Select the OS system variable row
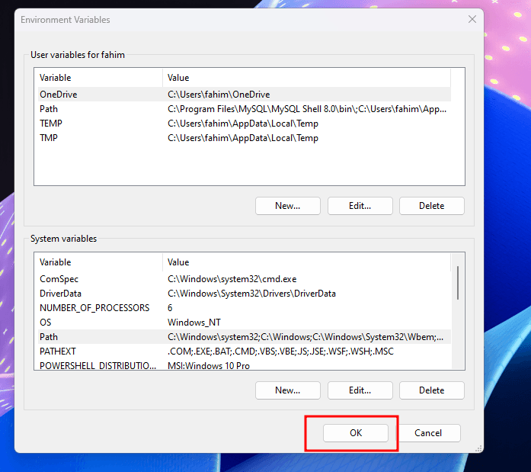Screen dimensions: 531x472 click(244, 323)
